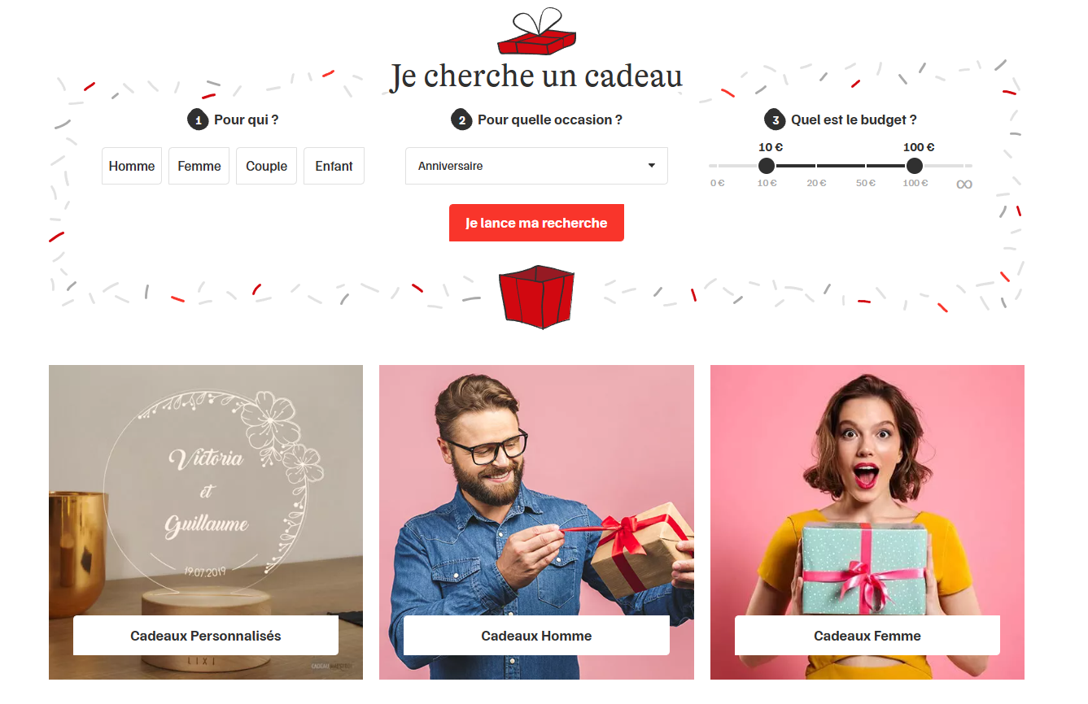Click the infinity symbol on budget scale
This screenshot has height=704, width=1088.
click(x=964, y=184)
